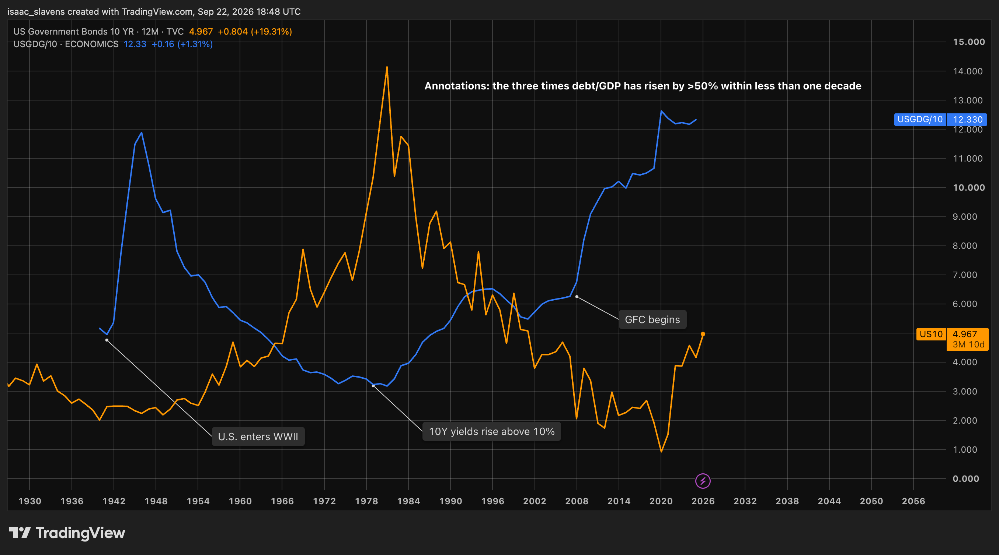Click the USGDG/10 · ECONOMICS legend title
The image size is (999, 555).
coord(66,44)
